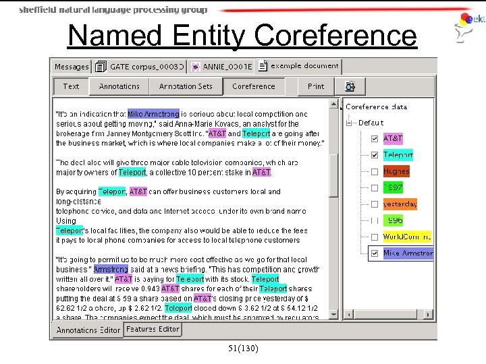
Task: Click the highlighted 'Mike Armstrong' in text
Action: pos(153,114)
